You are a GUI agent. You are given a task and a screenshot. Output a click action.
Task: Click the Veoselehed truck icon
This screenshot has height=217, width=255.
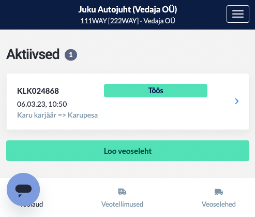pos(219,192)
